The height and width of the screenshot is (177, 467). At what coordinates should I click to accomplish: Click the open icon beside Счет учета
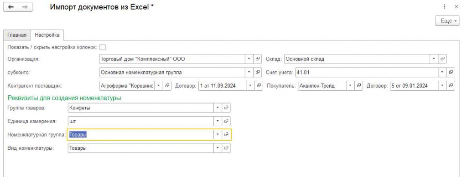tap(451, 72)
